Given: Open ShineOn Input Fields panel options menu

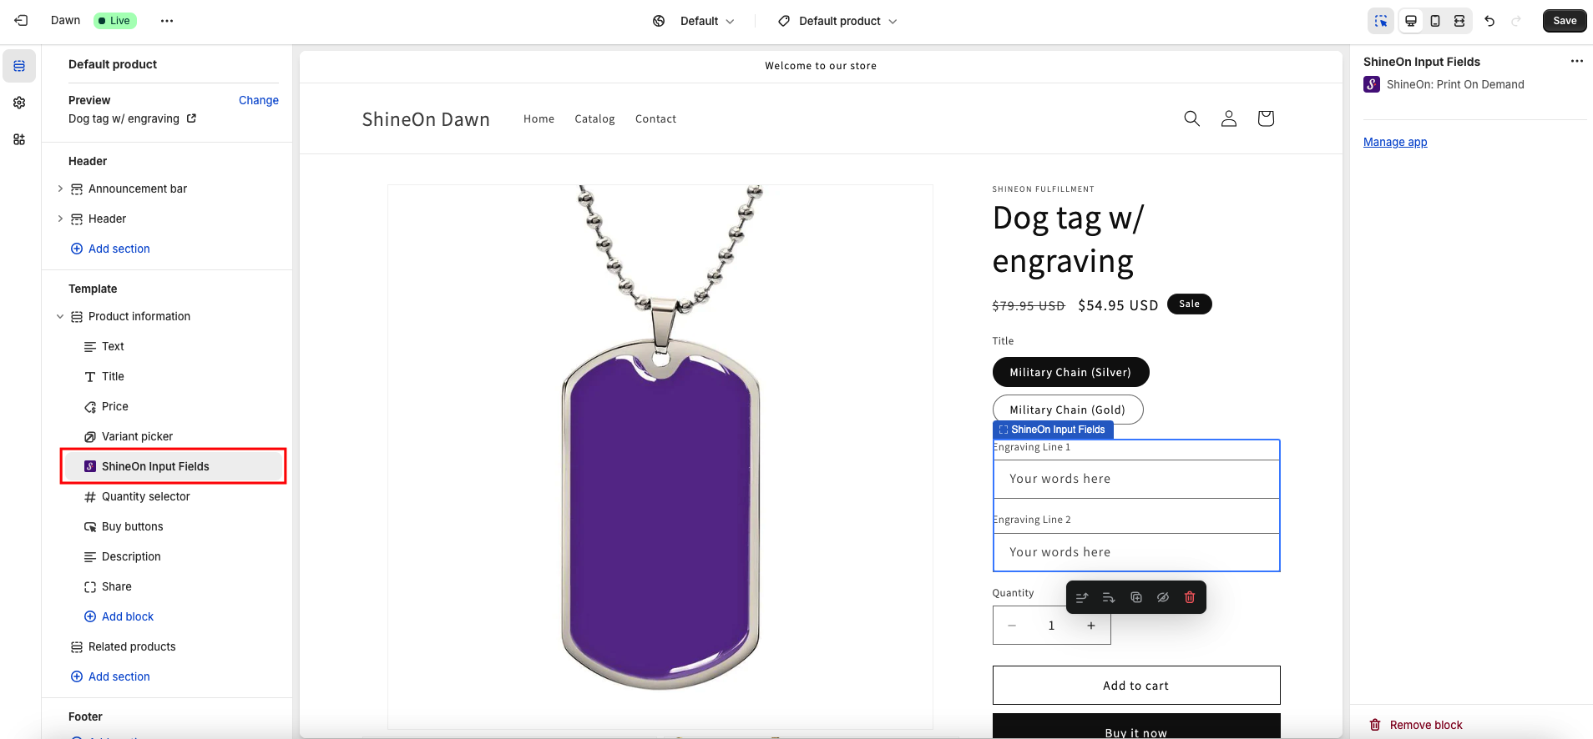Looking at the screenshot, I should (1576, 61).
